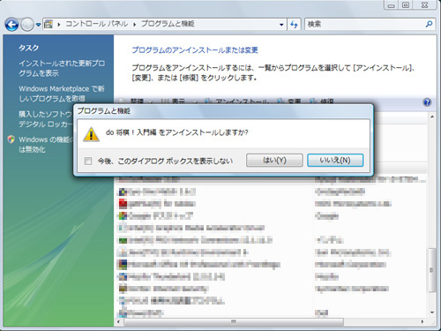
Task: Close the Programs and Features window
Action: point(425,5)
